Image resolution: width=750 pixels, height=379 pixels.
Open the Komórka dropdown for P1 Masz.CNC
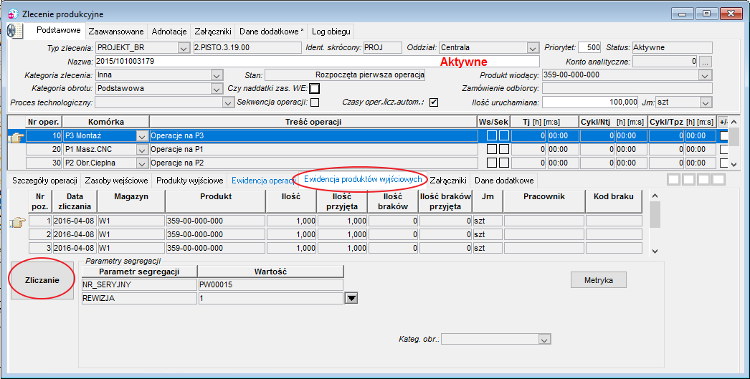(x=143, y=150)
